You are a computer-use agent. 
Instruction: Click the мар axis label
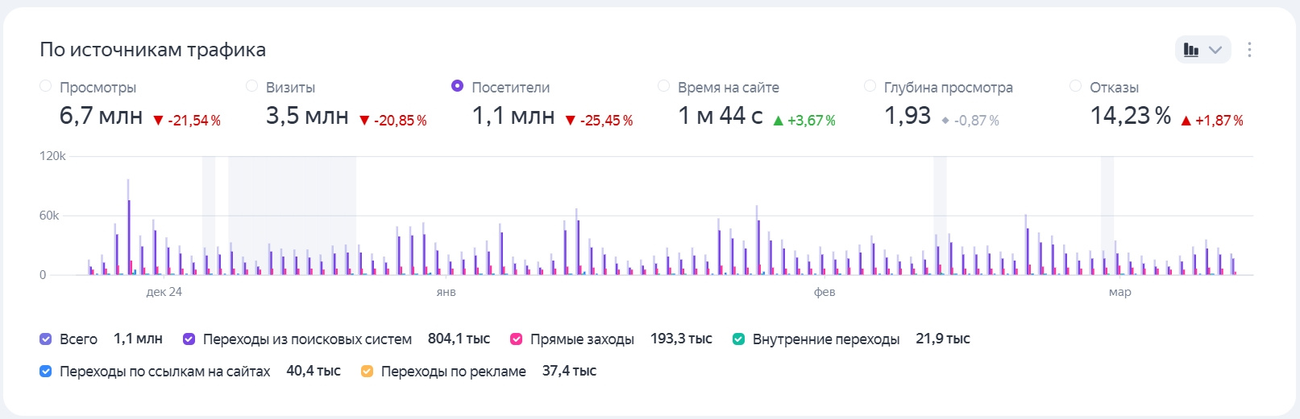pyautogui.click(x=1119, y=292)
